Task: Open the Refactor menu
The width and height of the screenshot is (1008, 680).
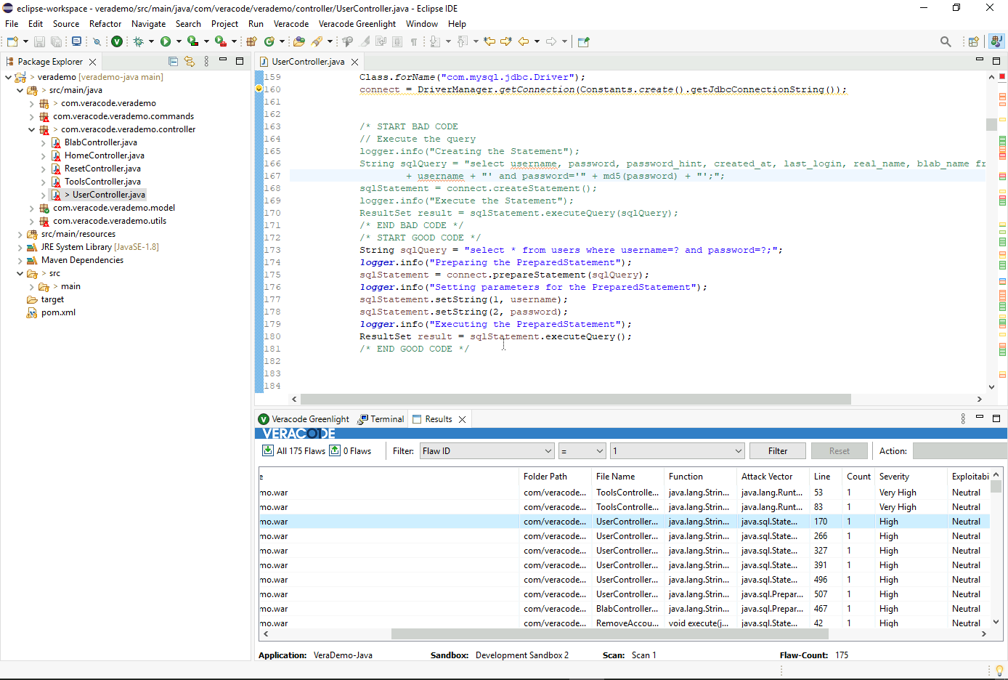Action: click(105, 24)
